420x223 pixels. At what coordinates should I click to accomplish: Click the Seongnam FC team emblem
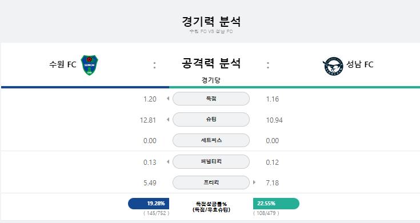[x=333, y=66]
